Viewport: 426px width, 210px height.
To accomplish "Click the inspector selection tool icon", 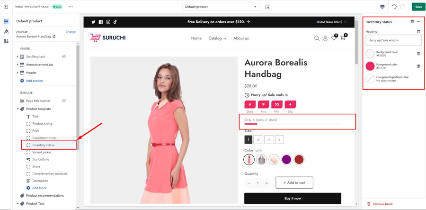I will (x=267, y=7).
